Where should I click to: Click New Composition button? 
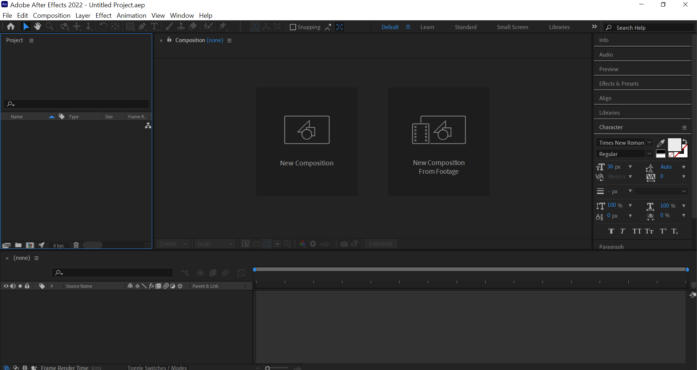pos(307,141)
